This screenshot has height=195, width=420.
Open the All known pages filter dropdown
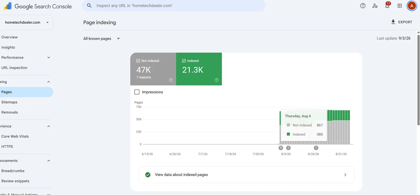coord(101,38)
